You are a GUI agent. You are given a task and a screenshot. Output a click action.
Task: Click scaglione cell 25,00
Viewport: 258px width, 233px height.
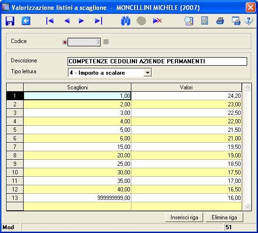pos(77,164)
